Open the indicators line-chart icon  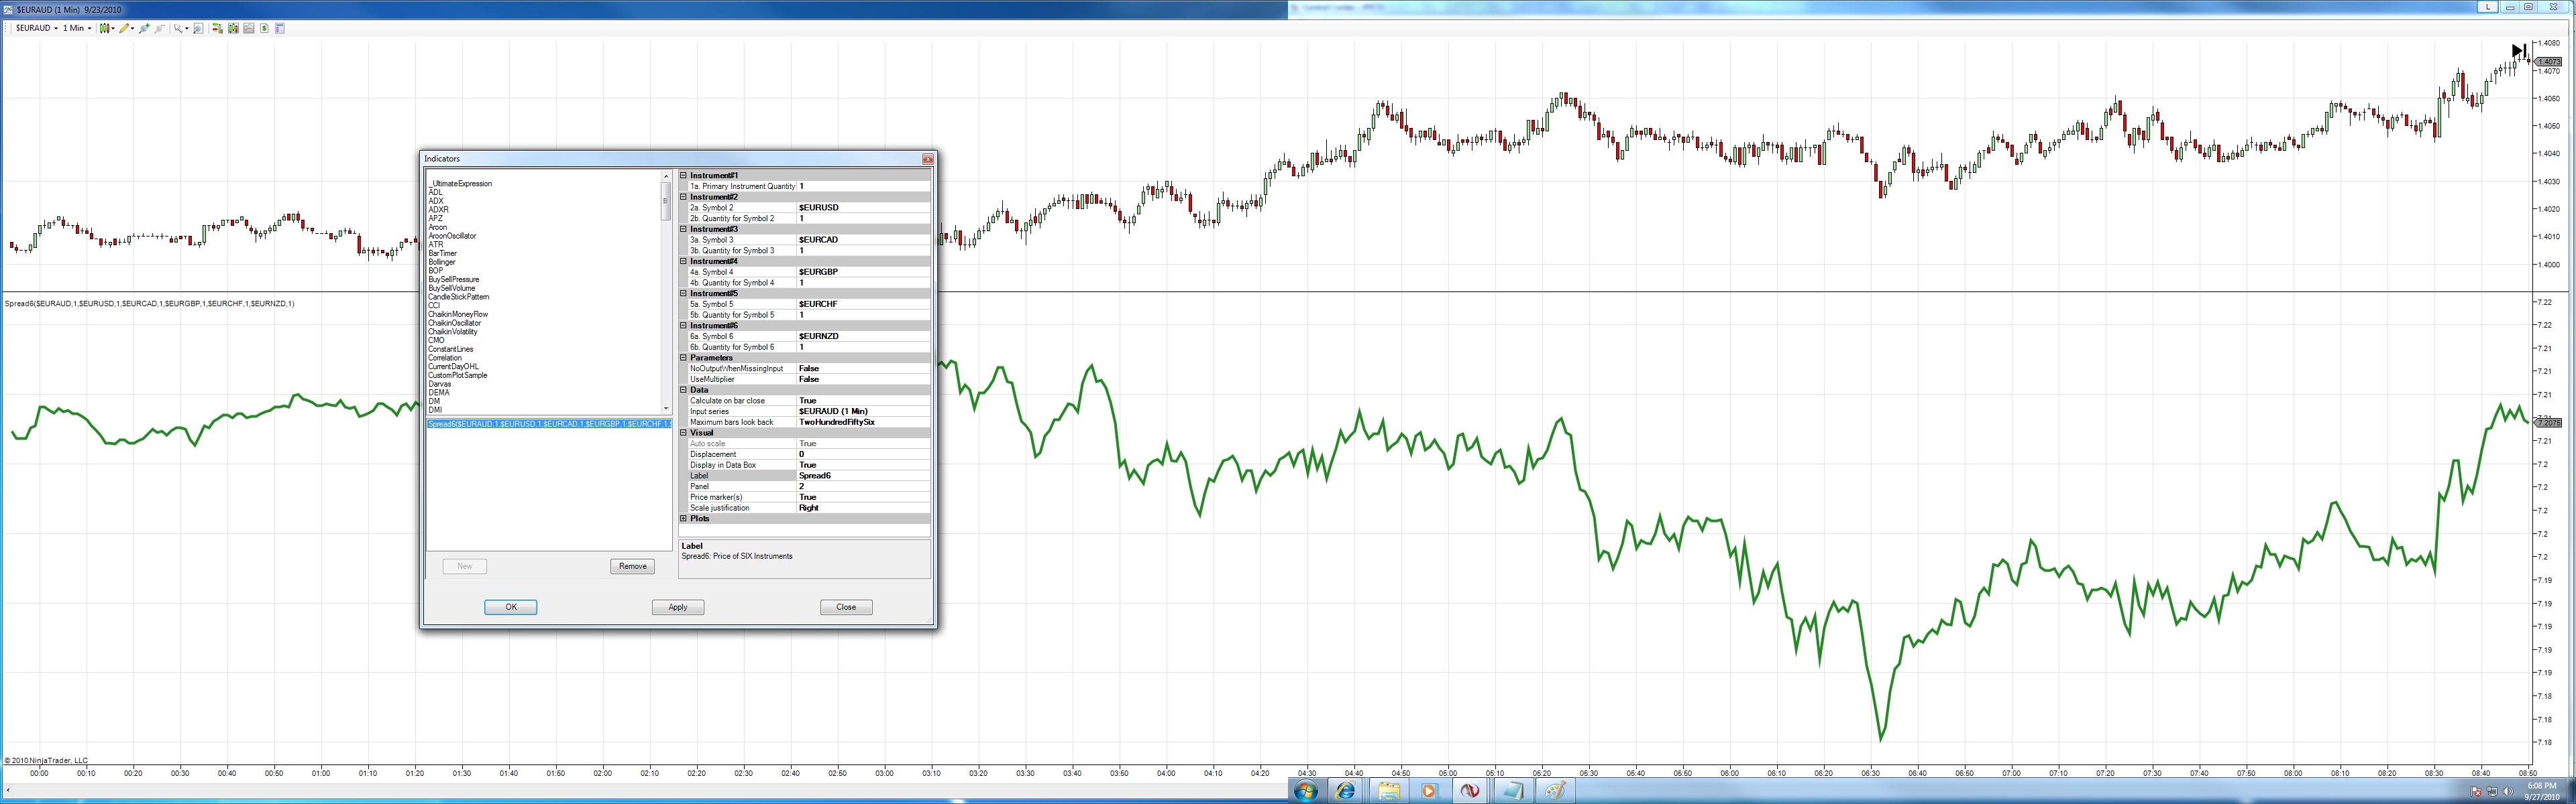click(x=249, y=28)
